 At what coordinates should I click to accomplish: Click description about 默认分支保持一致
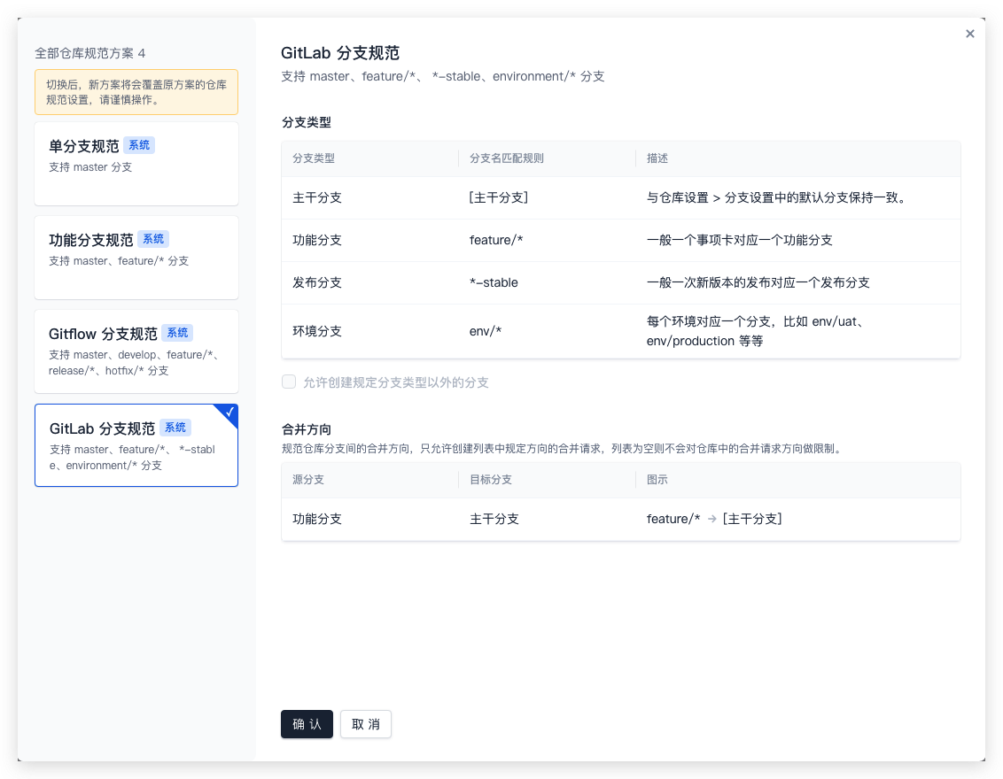tap(777, 198)
